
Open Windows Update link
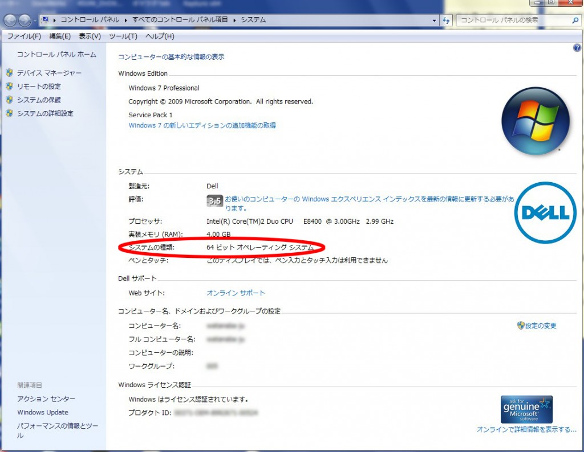click(x=43, y=412)
